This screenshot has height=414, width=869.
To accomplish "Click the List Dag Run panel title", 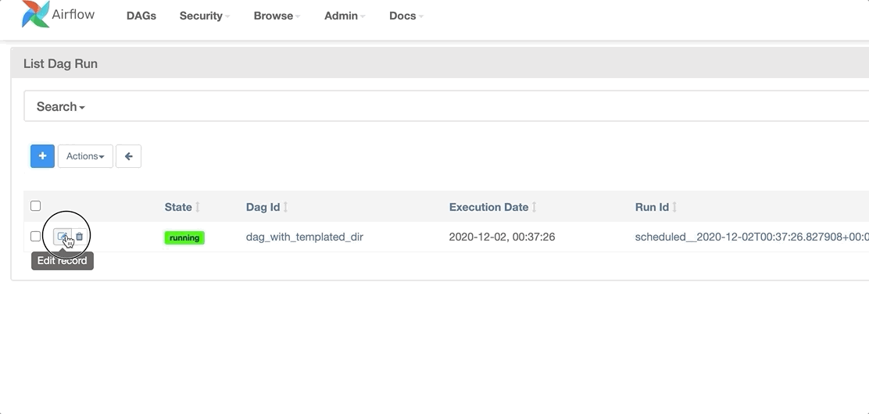I will coord(60,64).
